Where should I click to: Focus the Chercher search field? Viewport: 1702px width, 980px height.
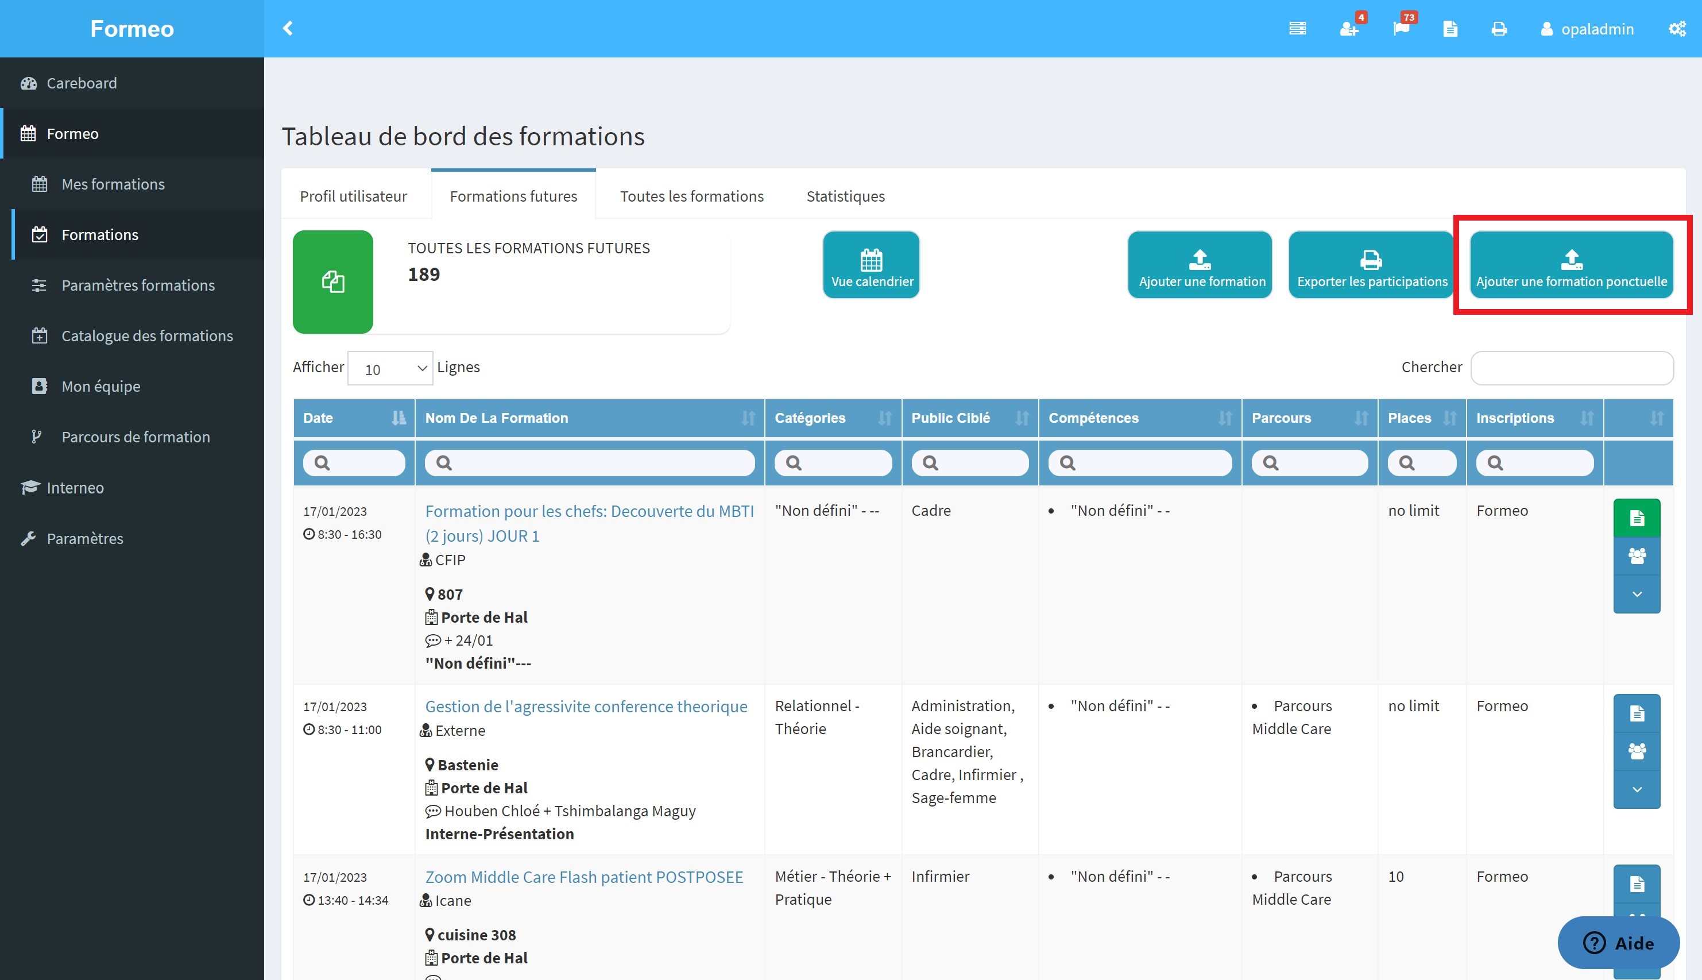[x=1572, y=368]
